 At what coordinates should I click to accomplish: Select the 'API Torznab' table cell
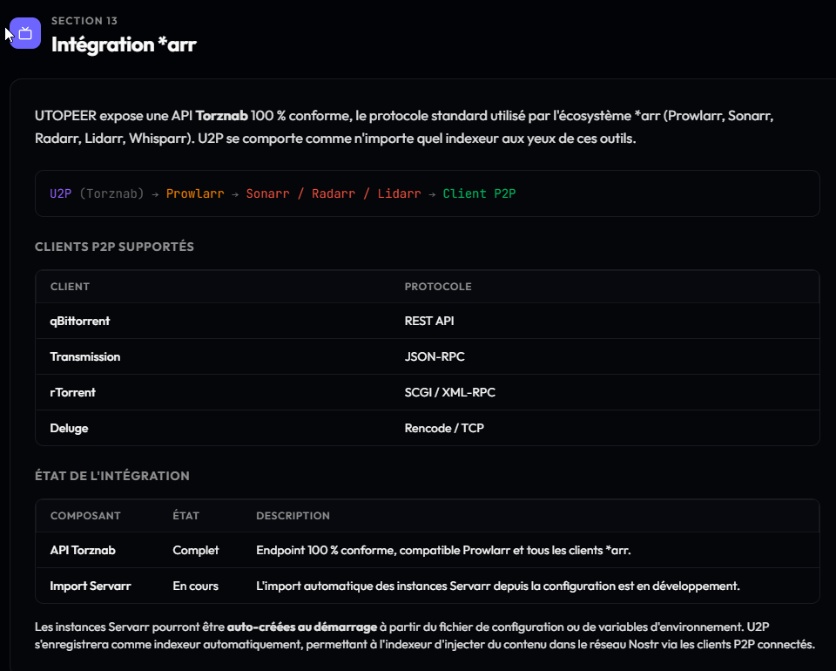coord(83,551)
